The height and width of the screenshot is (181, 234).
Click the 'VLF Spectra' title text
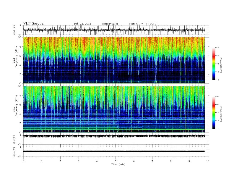[x=33, y=23]
